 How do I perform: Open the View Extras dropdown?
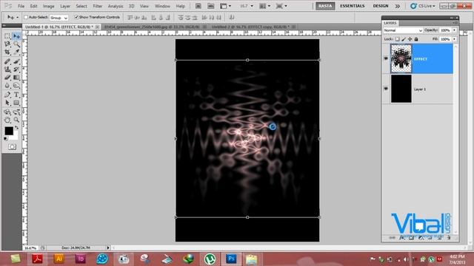tap(225, 6)
